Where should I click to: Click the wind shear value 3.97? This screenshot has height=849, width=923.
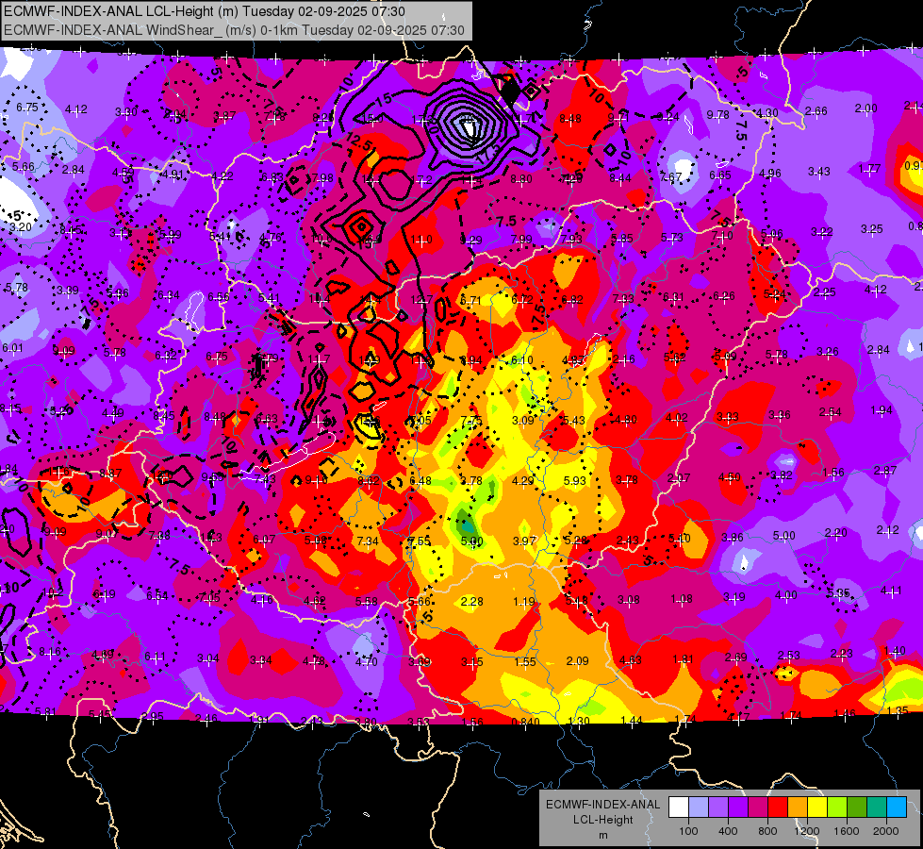(x=524, y=541)
